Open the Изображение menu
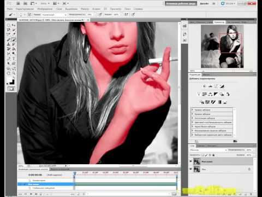Image resolution: width=262 pixels, height=197 pixels. tap(45, 9)
